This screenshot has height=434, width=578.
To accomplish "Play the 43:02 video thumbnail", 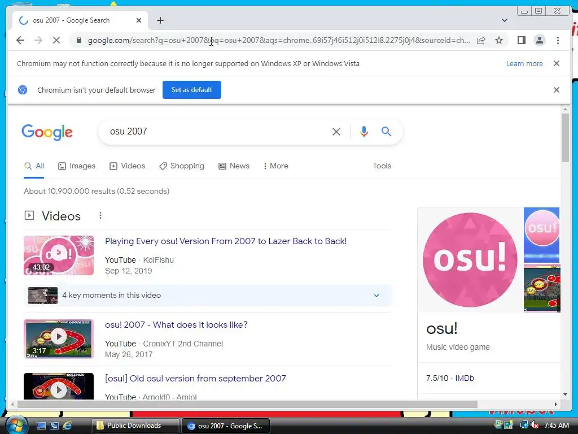I will click(59, 255).
